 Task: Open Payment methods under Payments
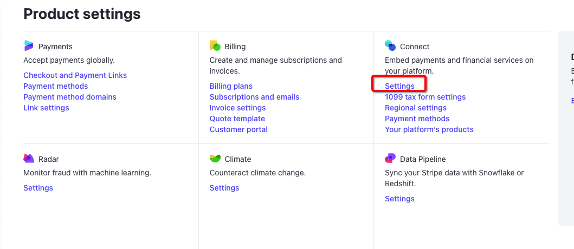click(x=55, y=86)
